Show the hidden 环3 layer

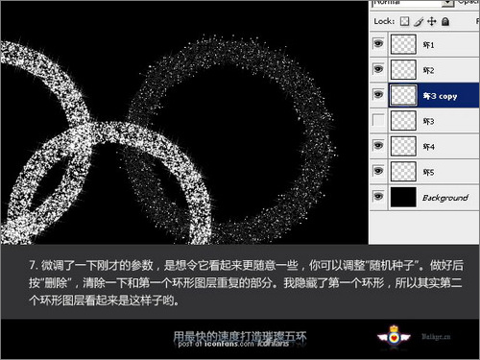378,120
